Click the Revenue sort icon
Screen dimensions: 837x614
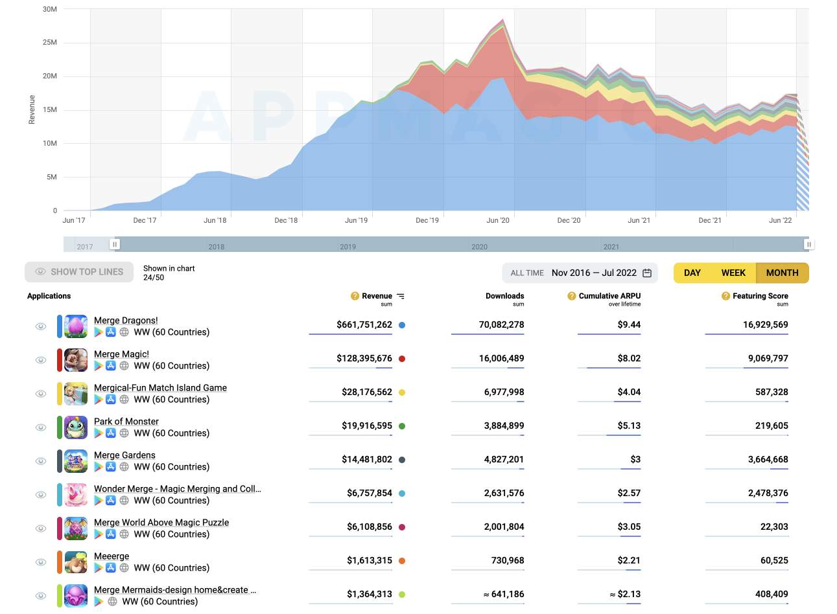click(401, 296)
